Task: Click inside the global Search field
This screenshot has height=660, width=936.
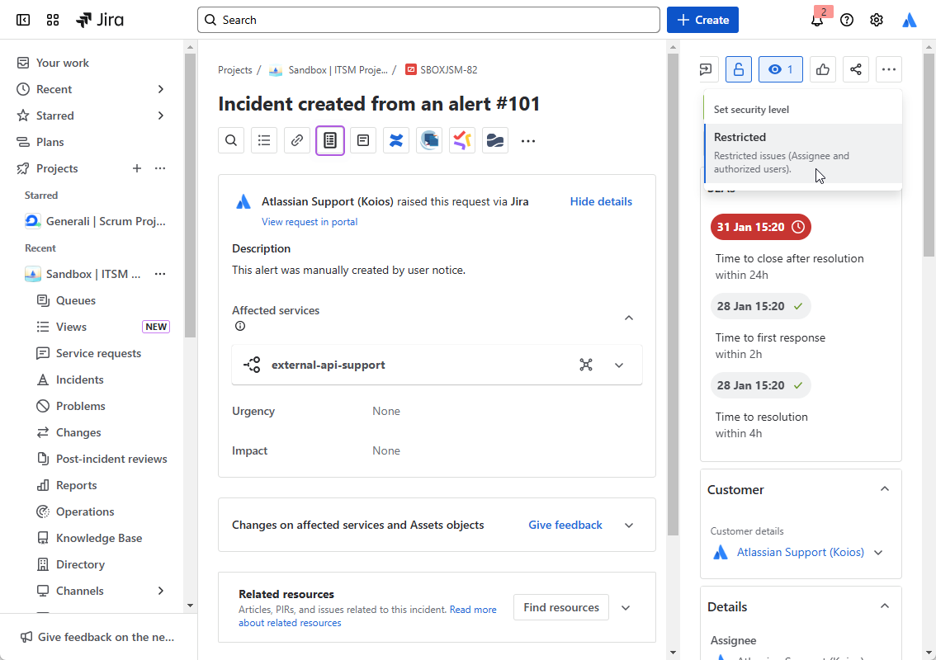Action: click(x=429, y=19)
